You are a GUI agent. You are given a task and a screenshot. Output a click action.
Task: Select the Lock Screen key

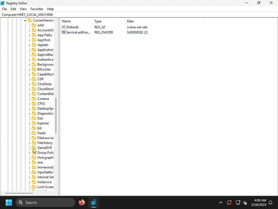click(x=45, y=187)
